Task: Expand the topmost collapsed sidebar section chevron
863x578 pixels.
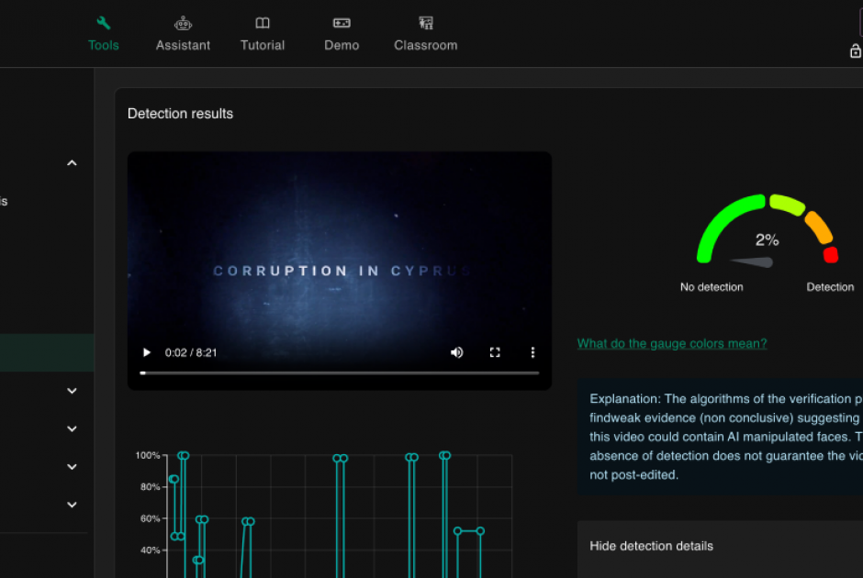Action: point(72,391)
